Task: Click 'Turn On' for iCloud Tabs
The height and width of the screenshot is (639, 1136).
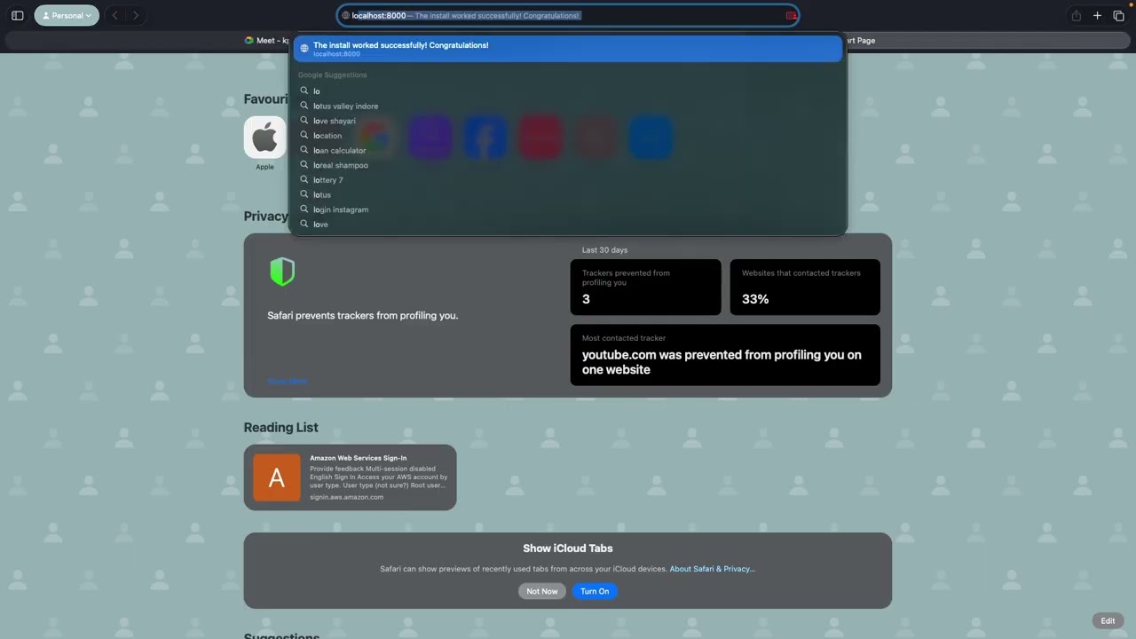Action: (x=595, y=591)
